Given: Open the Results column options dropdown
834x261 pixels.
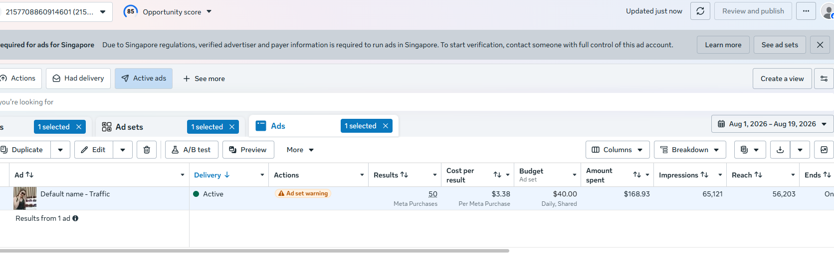Looking at the screenshot, I should click(x=435, y=175).
